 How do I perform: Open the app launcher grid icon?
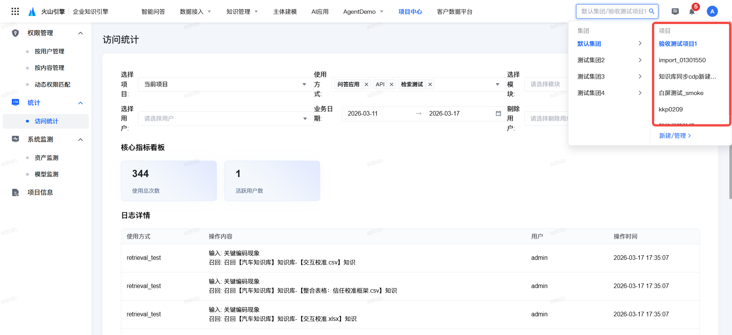point(15,11)
